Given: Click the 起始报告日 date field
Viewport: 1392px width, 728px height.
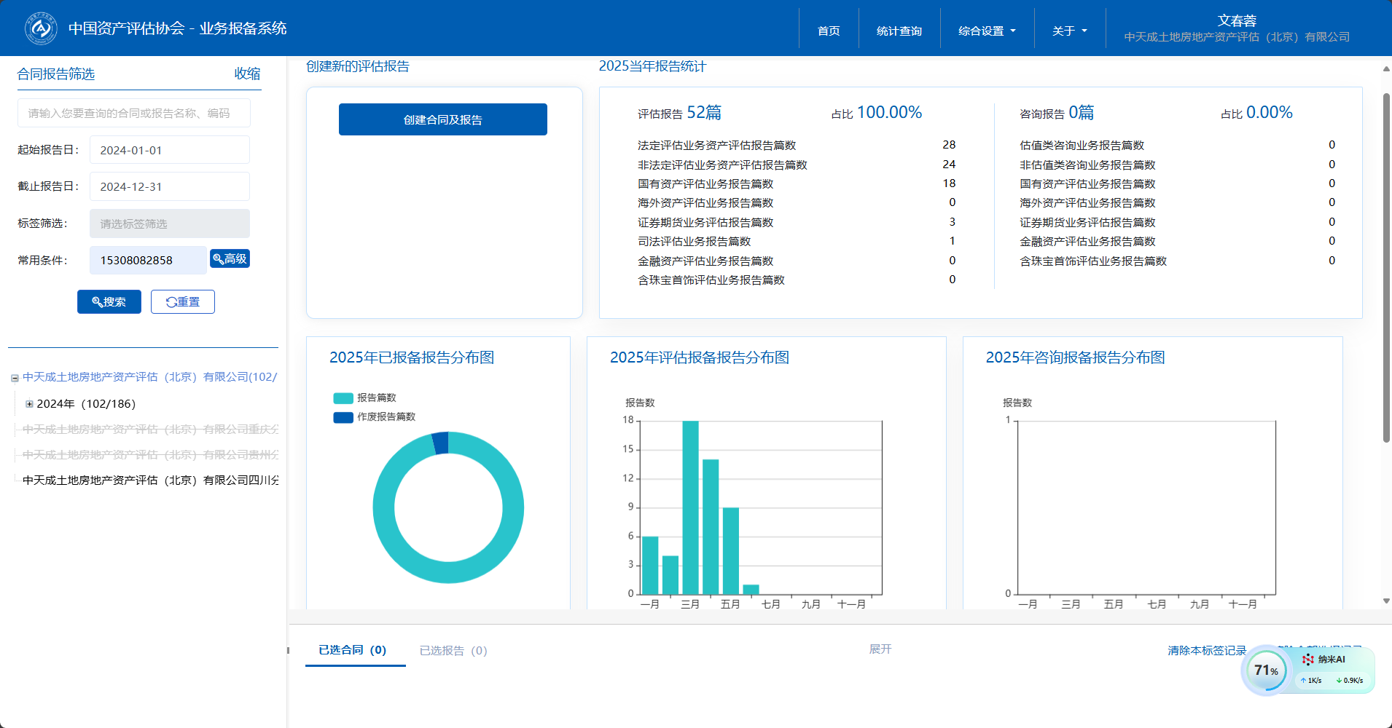Looking at the screenshot, I should (x=169, y=150).
